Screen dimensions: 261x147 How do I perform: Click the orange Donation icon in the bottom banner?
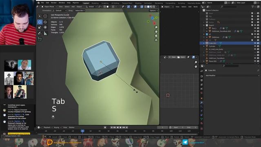click(x=49, y=143)
